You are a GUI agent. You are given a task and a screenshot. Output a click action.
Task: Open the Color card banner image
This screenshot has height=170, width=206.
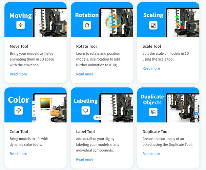coord(36,105)
